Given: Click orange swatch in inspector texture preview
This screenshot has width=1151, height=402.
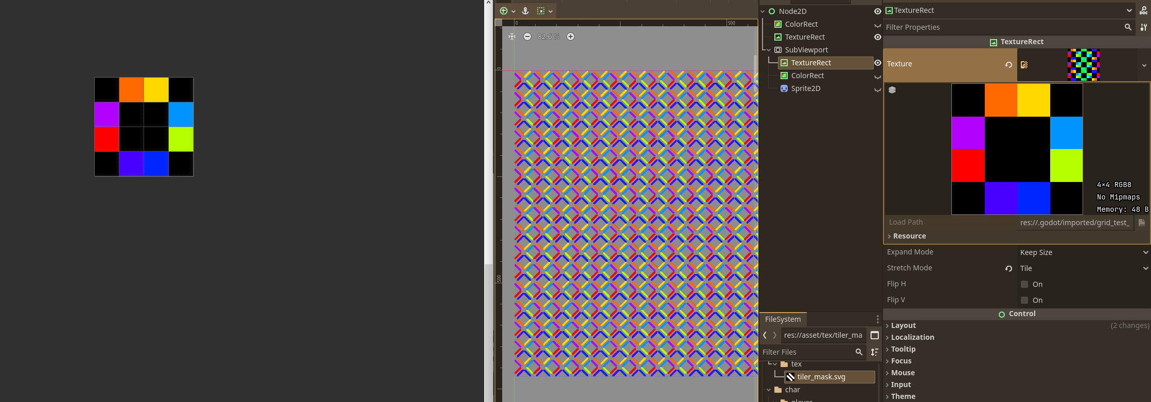Looking at the screenshot, I should [x=1001, y=100].
